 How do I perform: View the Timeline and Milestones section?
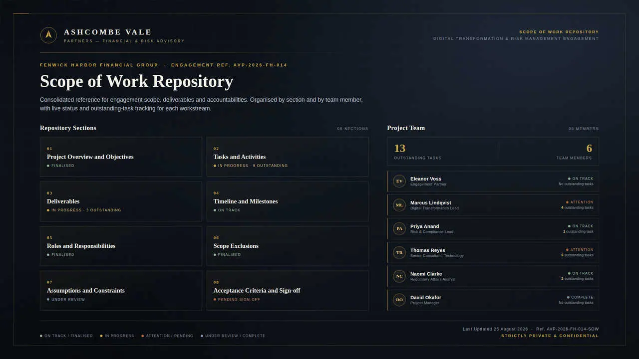[288, 201]
